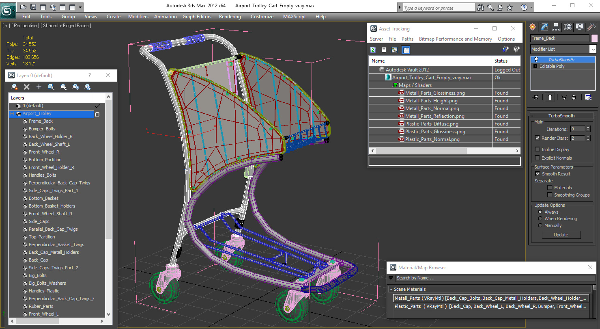Click the Save File floppy disk icon
Image resolution: width=600 pixels, height=329 pixels.
[33, 7]
